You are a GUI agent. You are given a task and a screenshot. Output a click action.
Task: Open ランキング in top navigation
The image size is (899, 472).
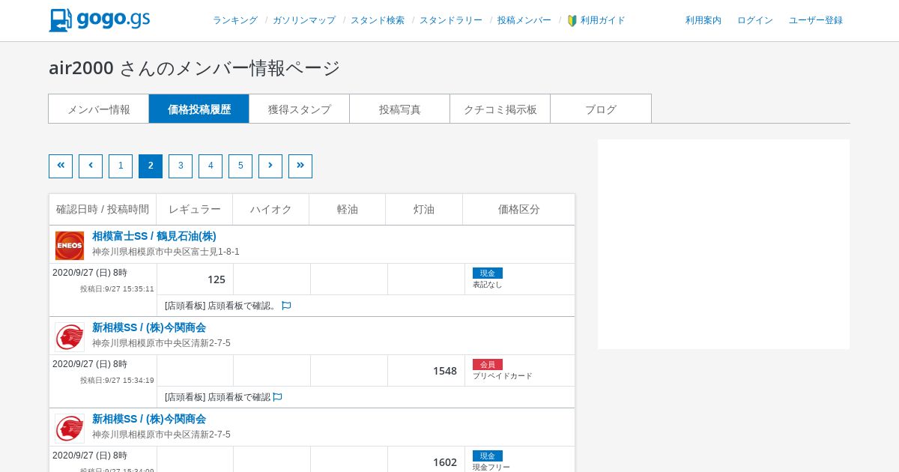pyautogui.click(x=235, y=21)
